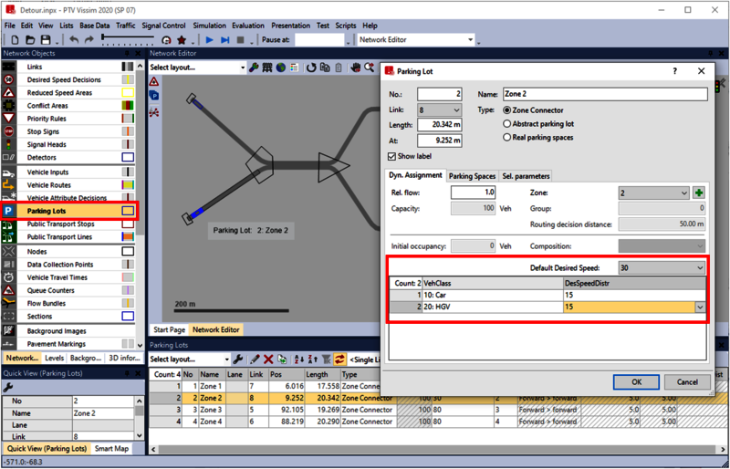Select the Abstract parking lot radio button
Viewport: 730px width, 469px height.
(x=508, y=124)
